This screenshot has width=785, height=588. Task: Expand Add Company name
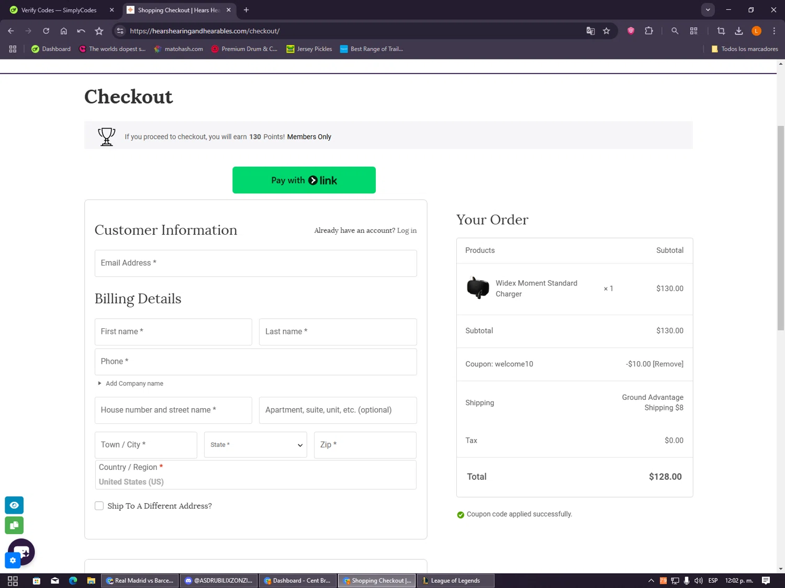[x=131, y=383]
